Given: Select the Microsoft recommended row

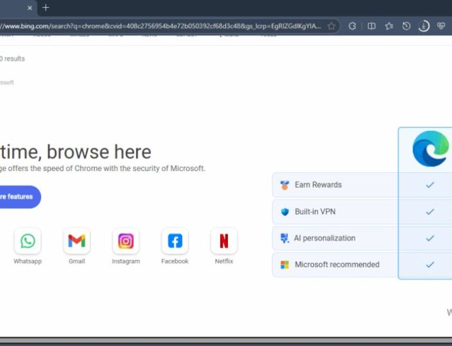Looking at the screenshot, I should point(362,265).
